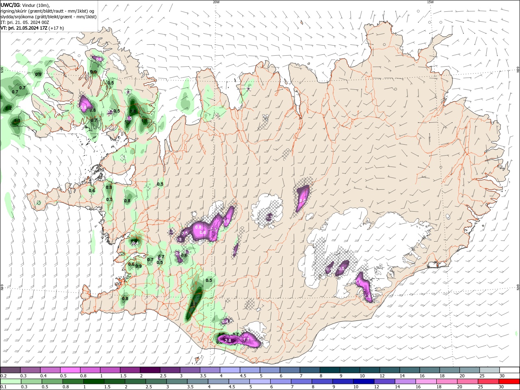Click the '1.7' snowfall value on the map

pos(246,340)
